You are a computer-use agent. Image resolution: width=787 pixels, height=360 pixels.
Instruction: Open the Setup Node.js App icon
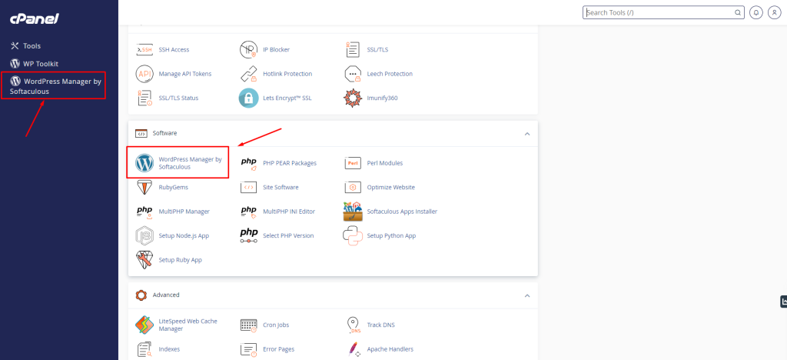pos(144,235)
